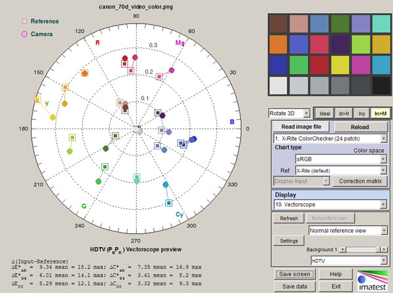Open the Rotate 3D dropdown
393x293 pixels.
pos(290,113)
